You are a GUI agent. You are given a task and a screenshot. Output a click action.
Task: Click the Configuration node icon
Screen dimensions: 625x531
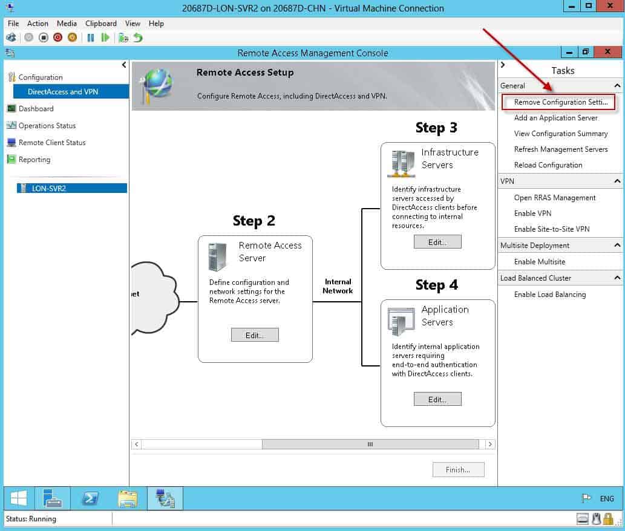(12, 77)
